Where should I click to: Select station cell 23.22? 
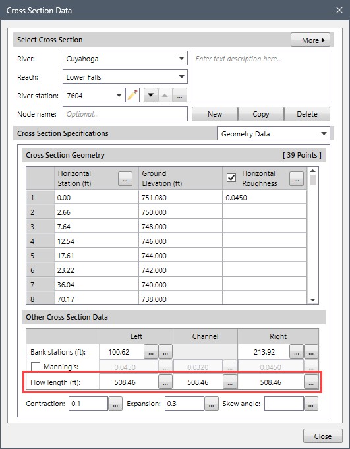(96, 270)
